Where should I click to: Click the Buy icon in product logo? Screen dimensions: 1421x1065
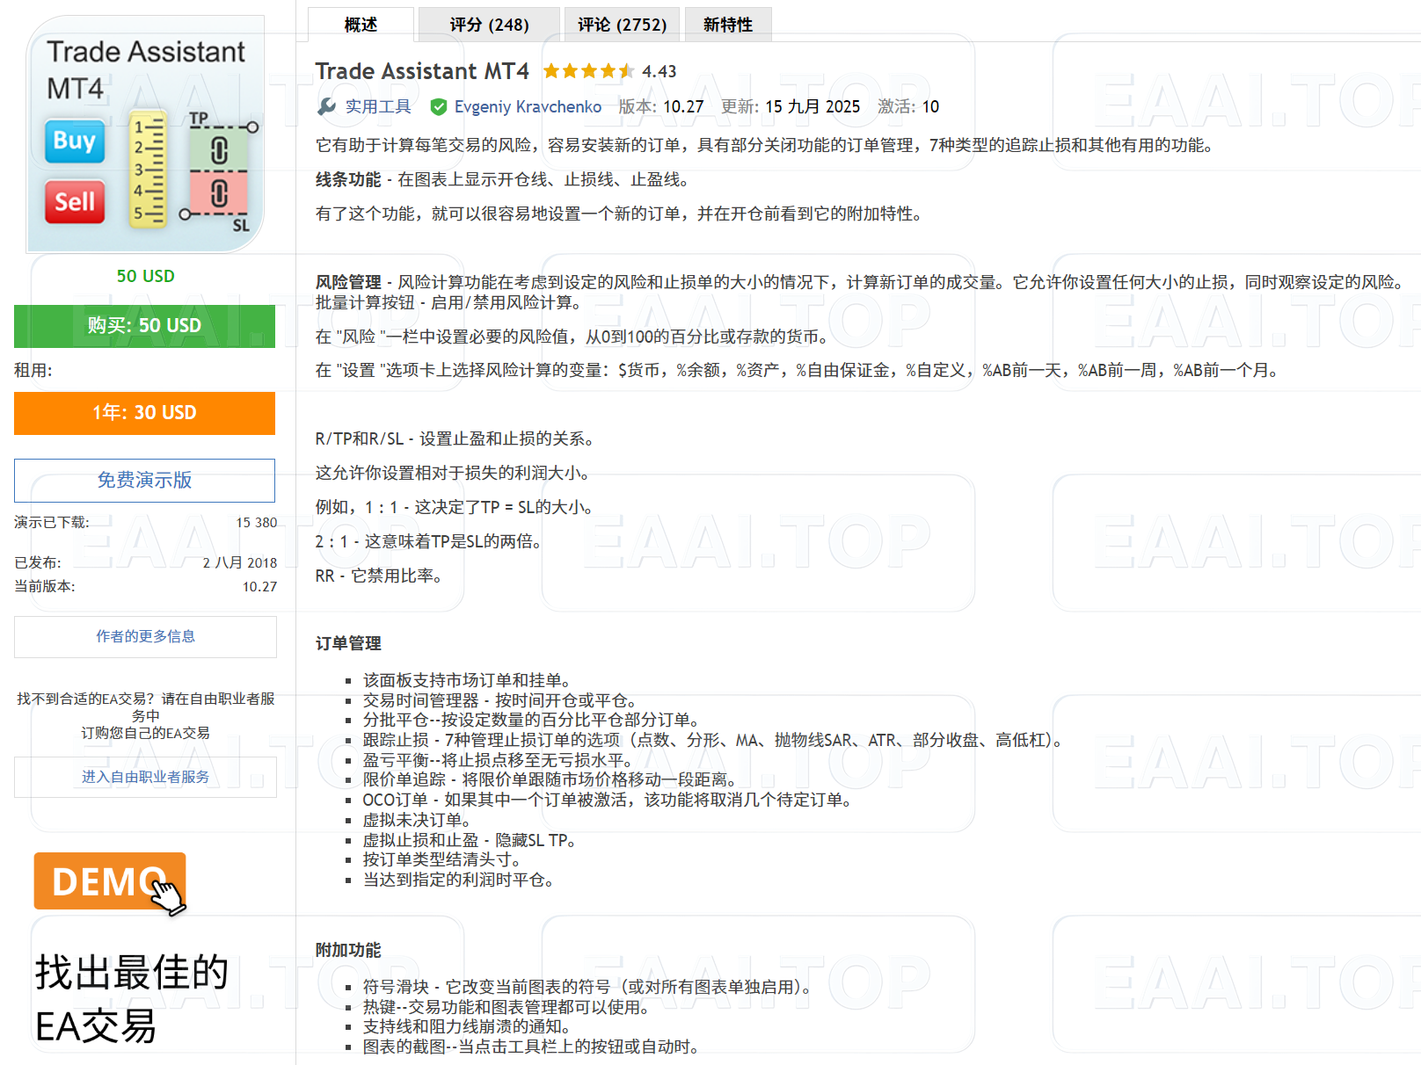click(x=75, y=141)
